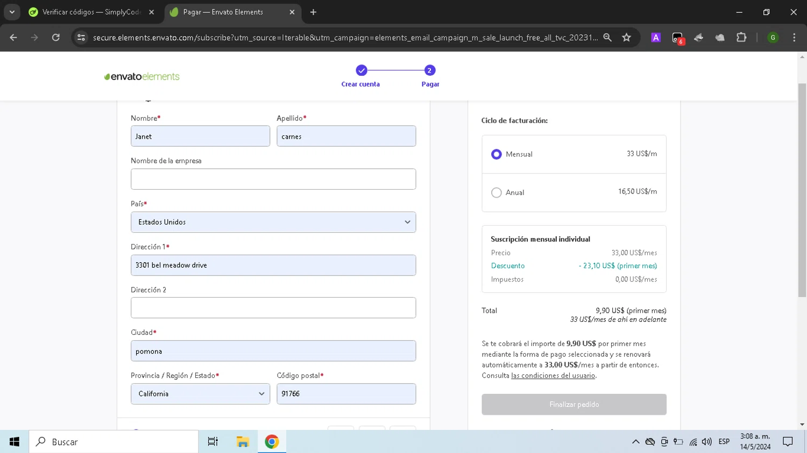Viewport: 807px width, 453px height.
Task: Click the address bar URL
Action: [x=345, y=38]
